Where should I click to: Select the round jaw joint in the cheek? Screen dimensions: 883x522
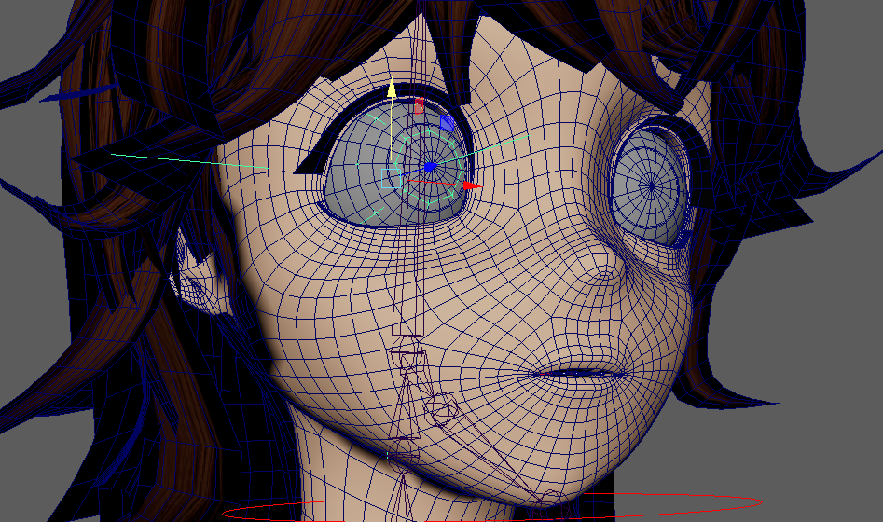[442, 409]
